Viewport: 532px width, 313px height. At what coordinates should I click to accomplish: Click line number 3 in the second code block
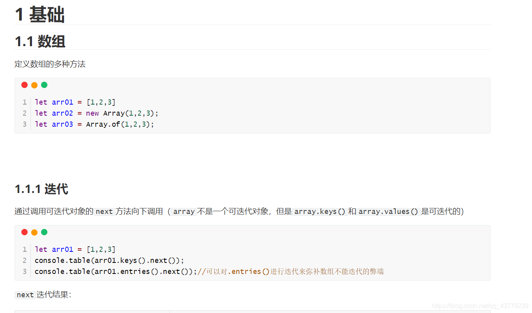tap(24, 272)
